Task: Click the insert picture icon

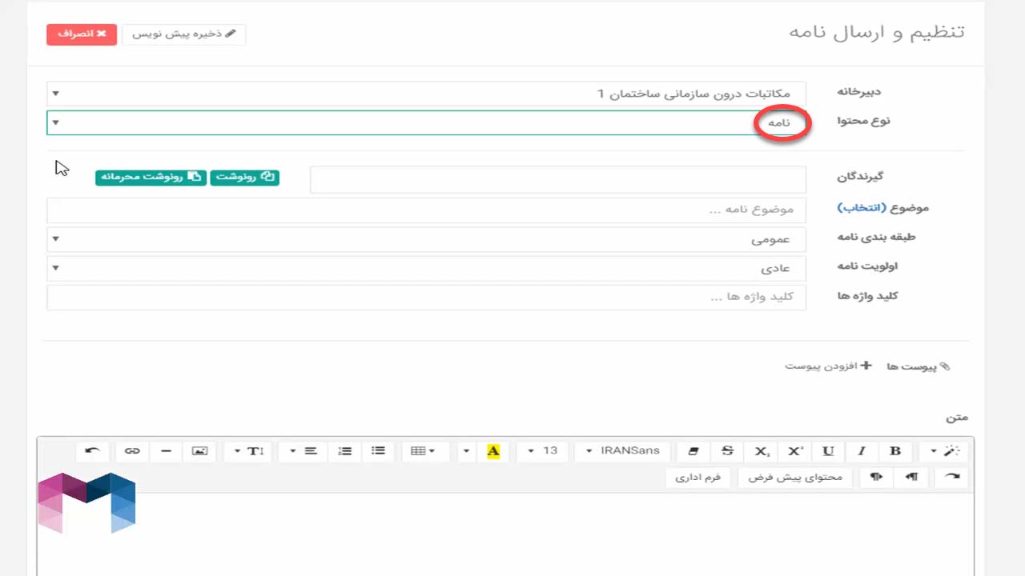Action: coord(199,451)
